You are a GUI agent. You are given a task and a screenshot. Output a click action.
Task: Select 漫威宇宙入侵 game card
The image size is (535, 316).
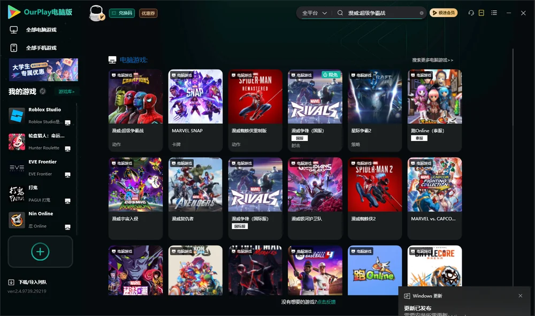coord(135,198)
